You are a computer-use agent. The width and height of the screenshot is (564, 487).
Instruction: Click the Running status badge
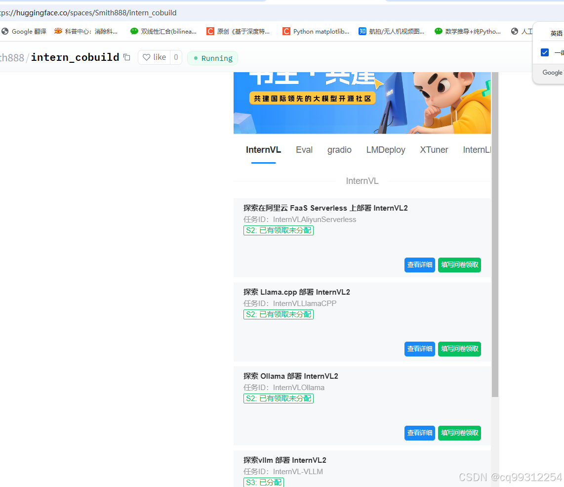tap(212, 58)
